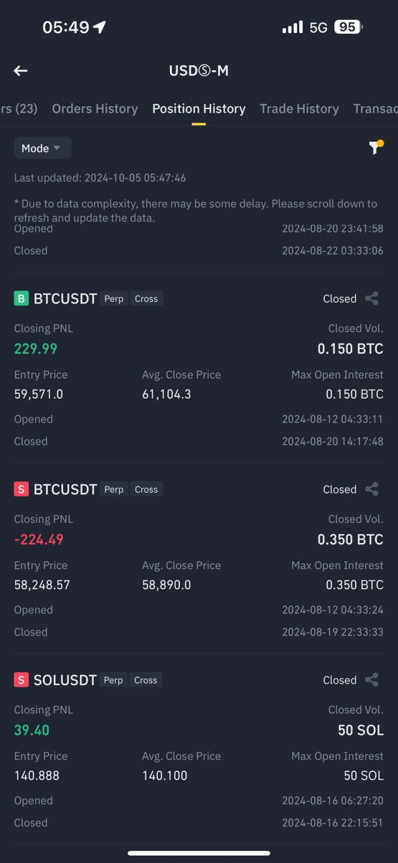Viewport: 398px width, 863px height.
Task: Switch to the Orders History tab
Action: tap(95, 109)
